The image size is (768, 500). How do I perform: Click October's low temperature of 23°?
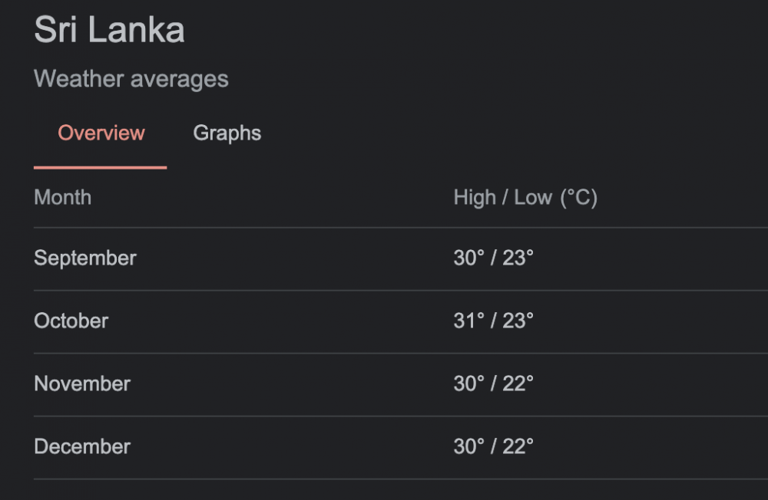(518, 321)
